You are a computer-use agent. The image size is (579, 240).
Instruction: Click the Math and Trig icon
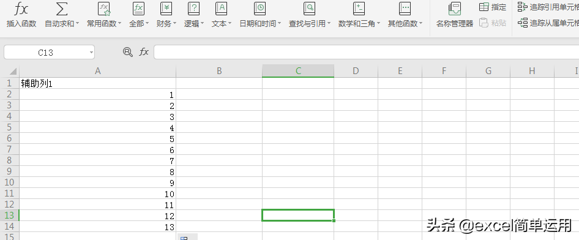click(359, 9)
